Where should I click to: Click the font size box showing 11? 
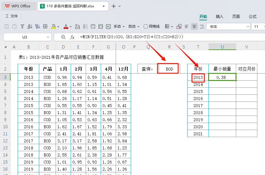pyautogui.click(x=257, y=26)
